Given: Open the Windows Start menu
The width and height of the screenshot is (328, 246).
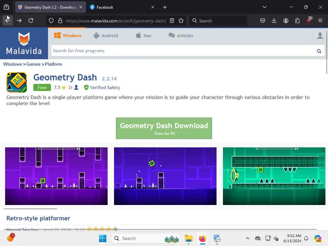Looking at the screenshot, I should (102, 238).
